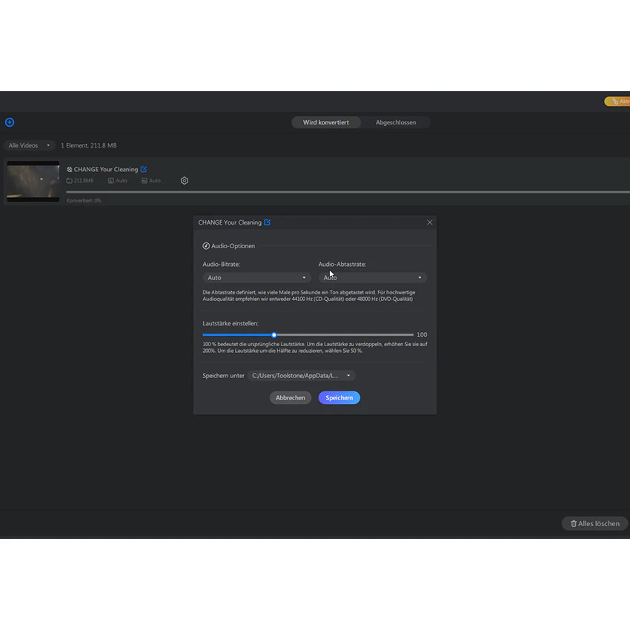Click the trash icon in Alles löschen
This screenshot has height=630, width=630.
(574, 523)
